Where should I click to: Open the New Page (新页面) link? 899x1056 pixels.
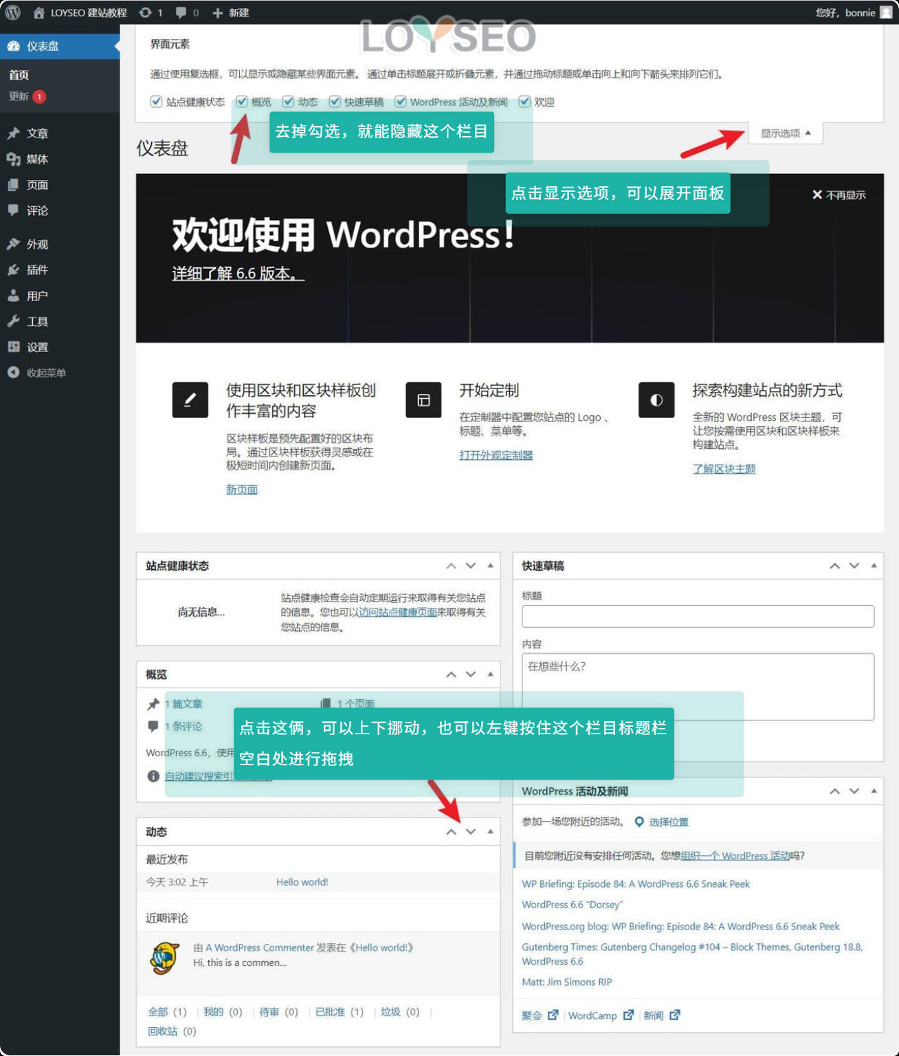242,489
